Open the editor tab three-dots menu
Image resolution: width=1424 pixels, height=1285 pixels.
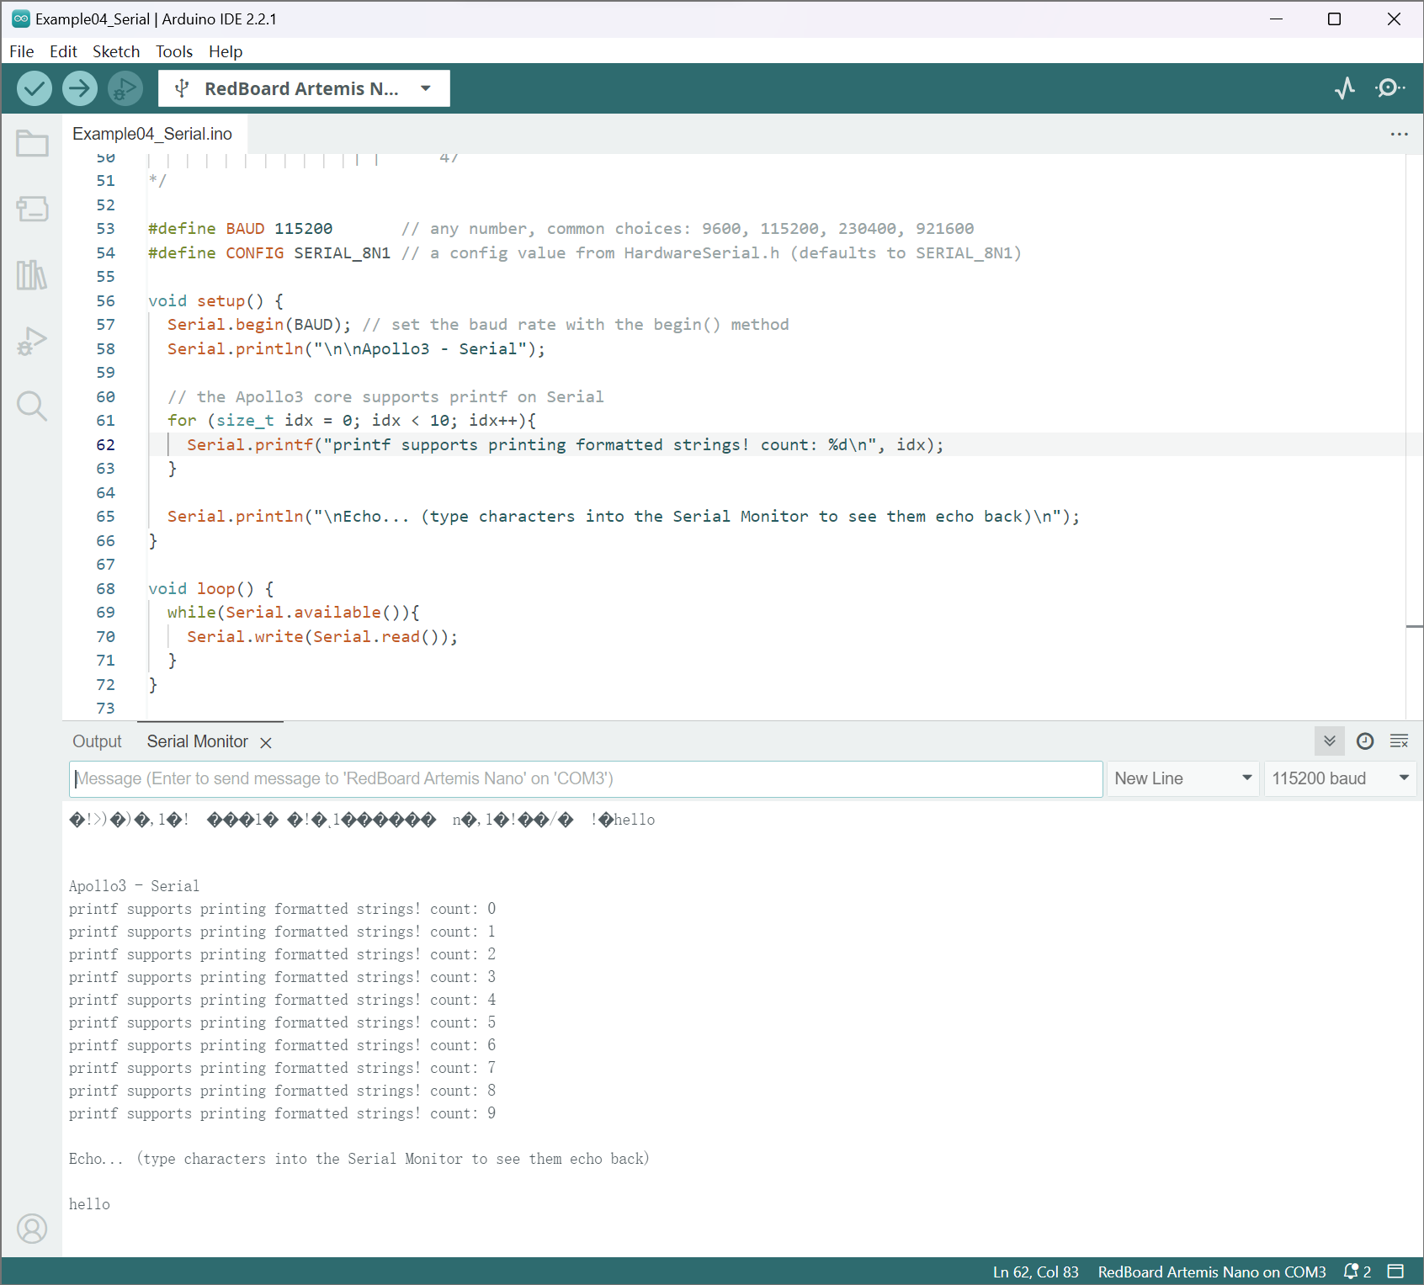click(x=1399, y=134)
